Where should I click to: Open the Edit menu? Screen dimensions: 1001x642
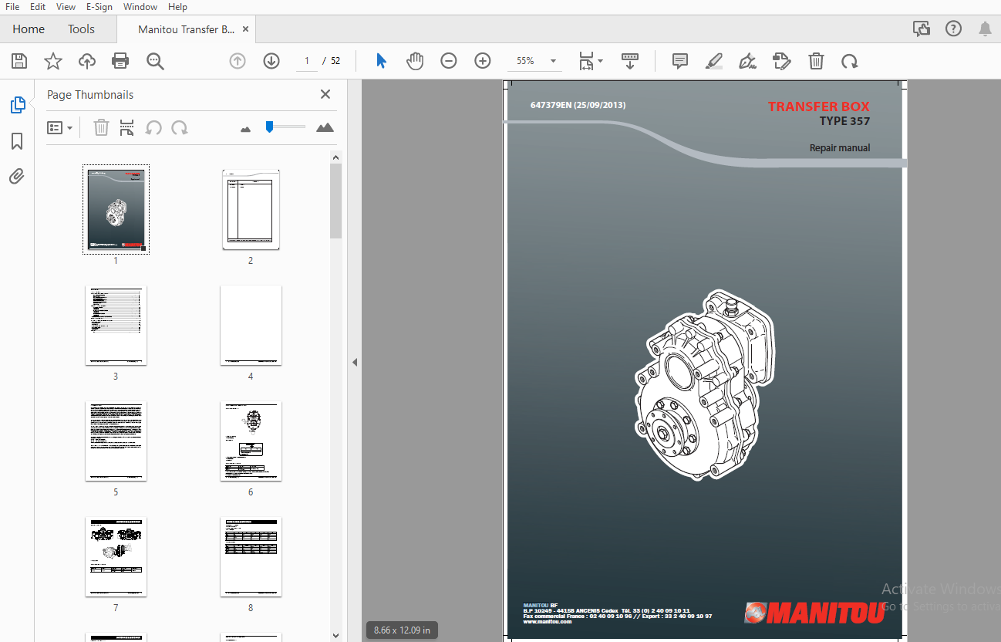pos(38,7)
